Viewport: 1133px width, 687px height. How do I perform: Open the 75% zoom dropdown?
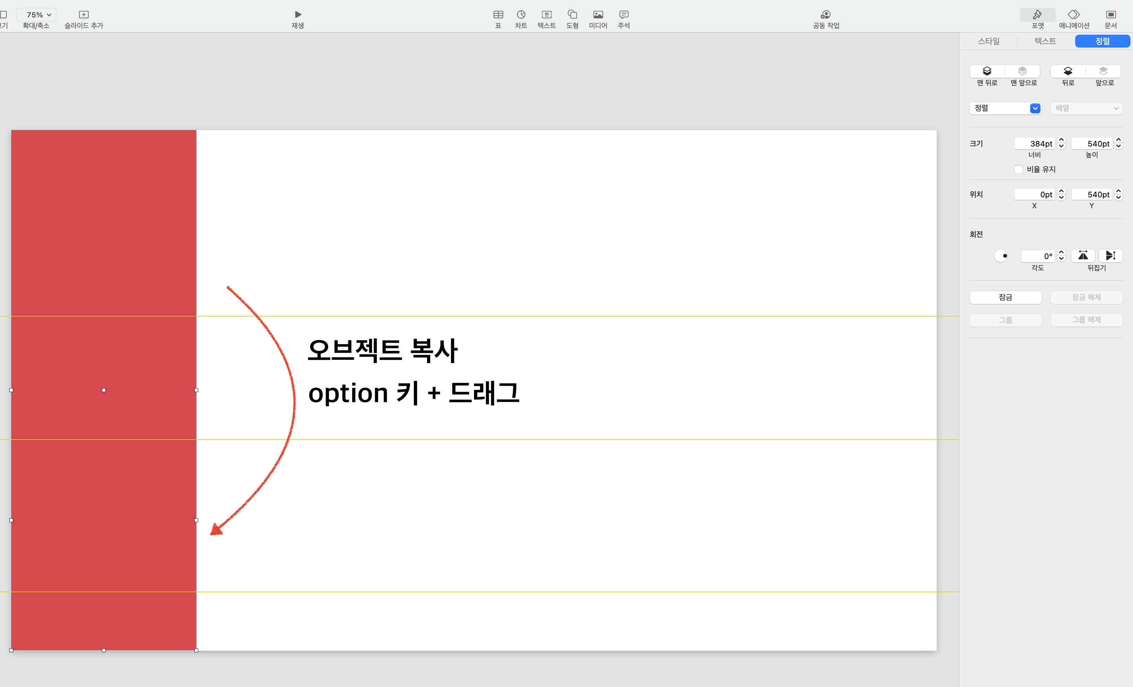(37, 15)
